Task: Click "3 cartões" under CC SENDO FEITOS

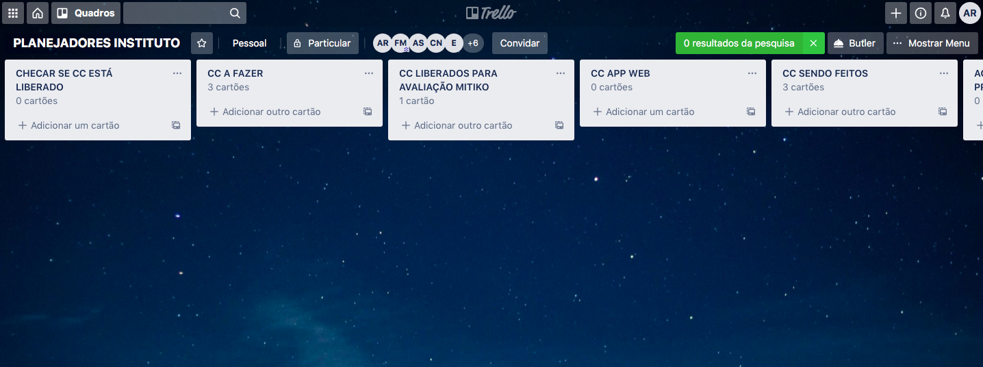Action: (x=804, y=87)
